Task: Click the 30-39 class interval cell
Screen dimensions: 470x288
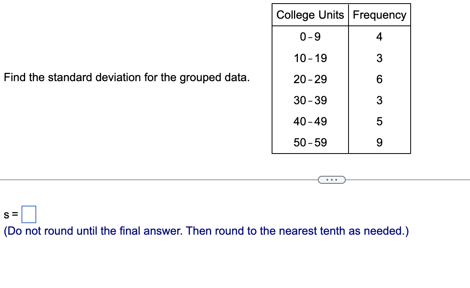Action: (310, 100)
